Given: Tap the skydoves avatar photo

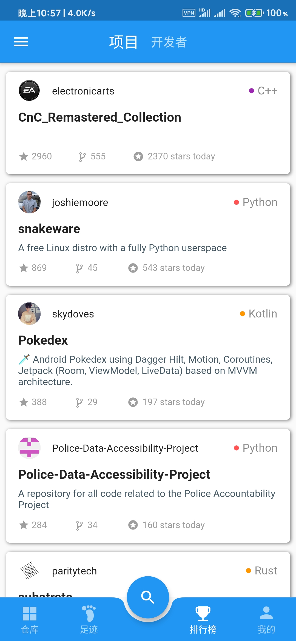Looking at the screenshot, I should [x=29, y=314].
